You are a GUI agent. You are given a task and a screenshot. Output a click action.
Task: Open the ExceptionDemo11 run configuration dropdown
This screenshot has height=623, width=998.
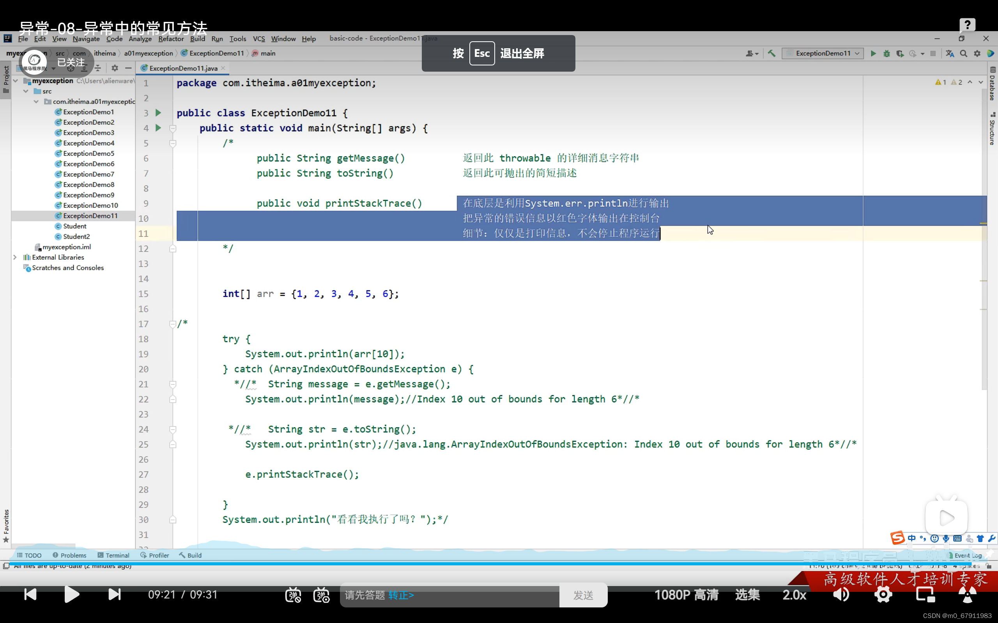(x=823, y=54)
